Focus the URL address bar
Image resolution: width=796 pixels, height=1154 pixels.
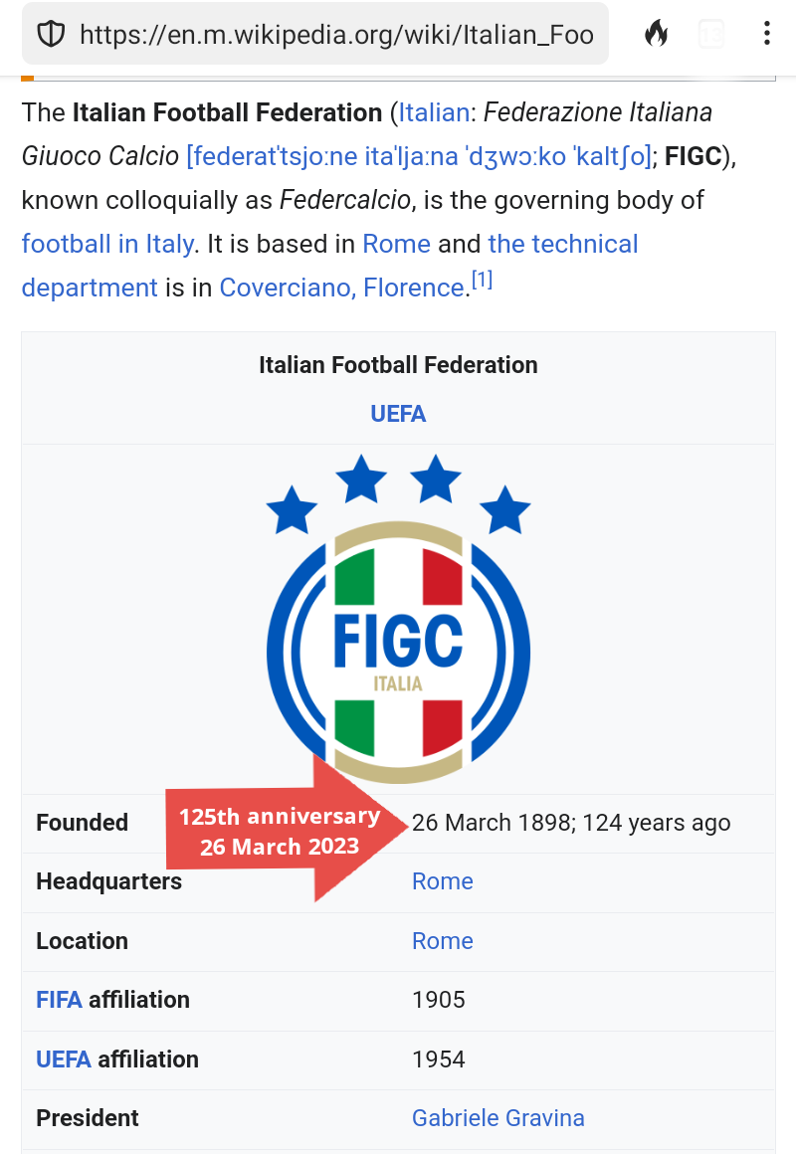(336, 35)
